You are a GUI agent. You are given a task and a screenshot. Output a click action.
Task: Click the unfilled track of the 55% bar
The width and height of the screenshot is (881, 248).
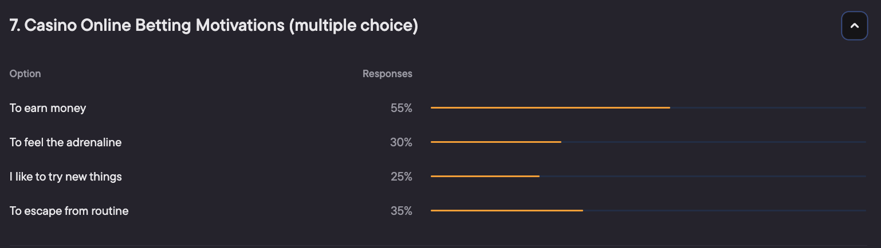[x=768, y=107]
